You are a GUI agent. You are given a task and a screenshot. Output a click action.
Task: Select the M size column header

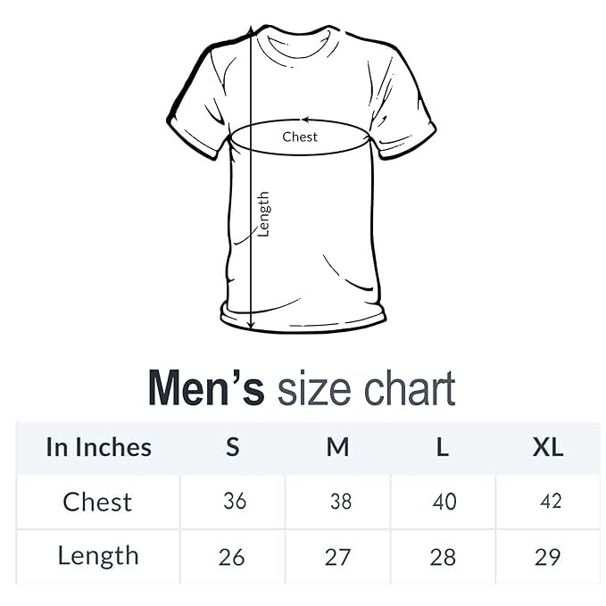pyautogui.click(x=337, y=447)
